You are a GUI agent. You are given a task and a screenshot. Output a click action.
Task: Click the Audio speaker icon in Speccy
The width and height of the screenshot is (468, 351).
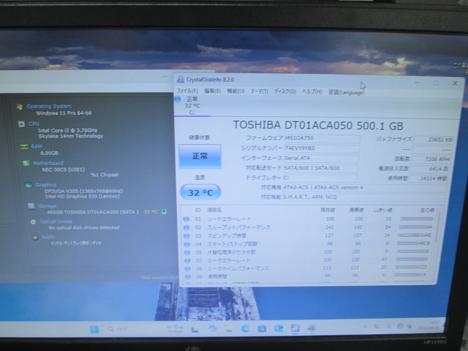(35, 237)
